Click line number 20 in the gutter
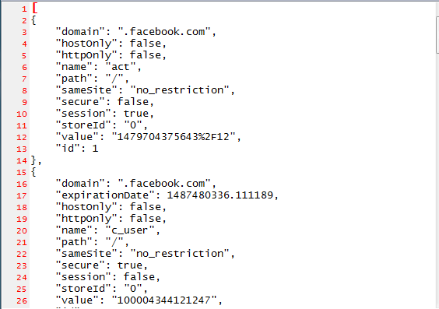 [22, 231]
